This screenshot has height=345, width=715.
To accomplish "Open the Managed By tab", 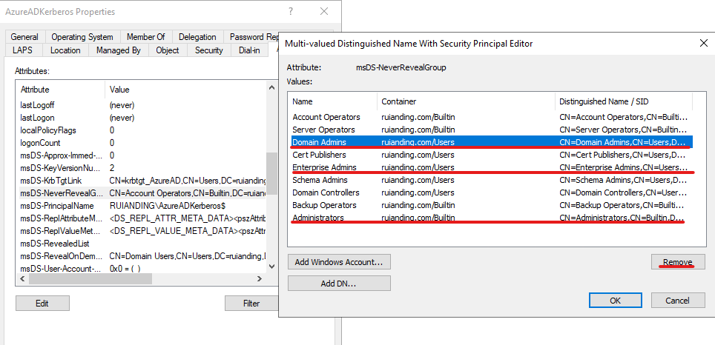I will pos(119,50).
